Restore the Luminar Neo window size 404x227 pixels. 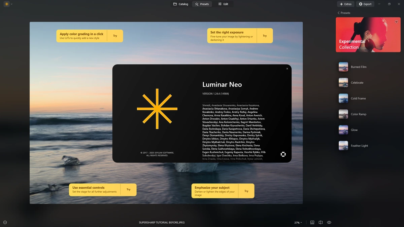pos(389,4)
